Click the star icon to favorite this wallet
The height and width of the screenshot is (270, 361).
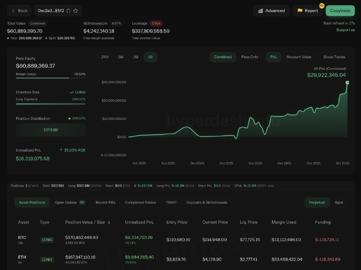point(76,10)
